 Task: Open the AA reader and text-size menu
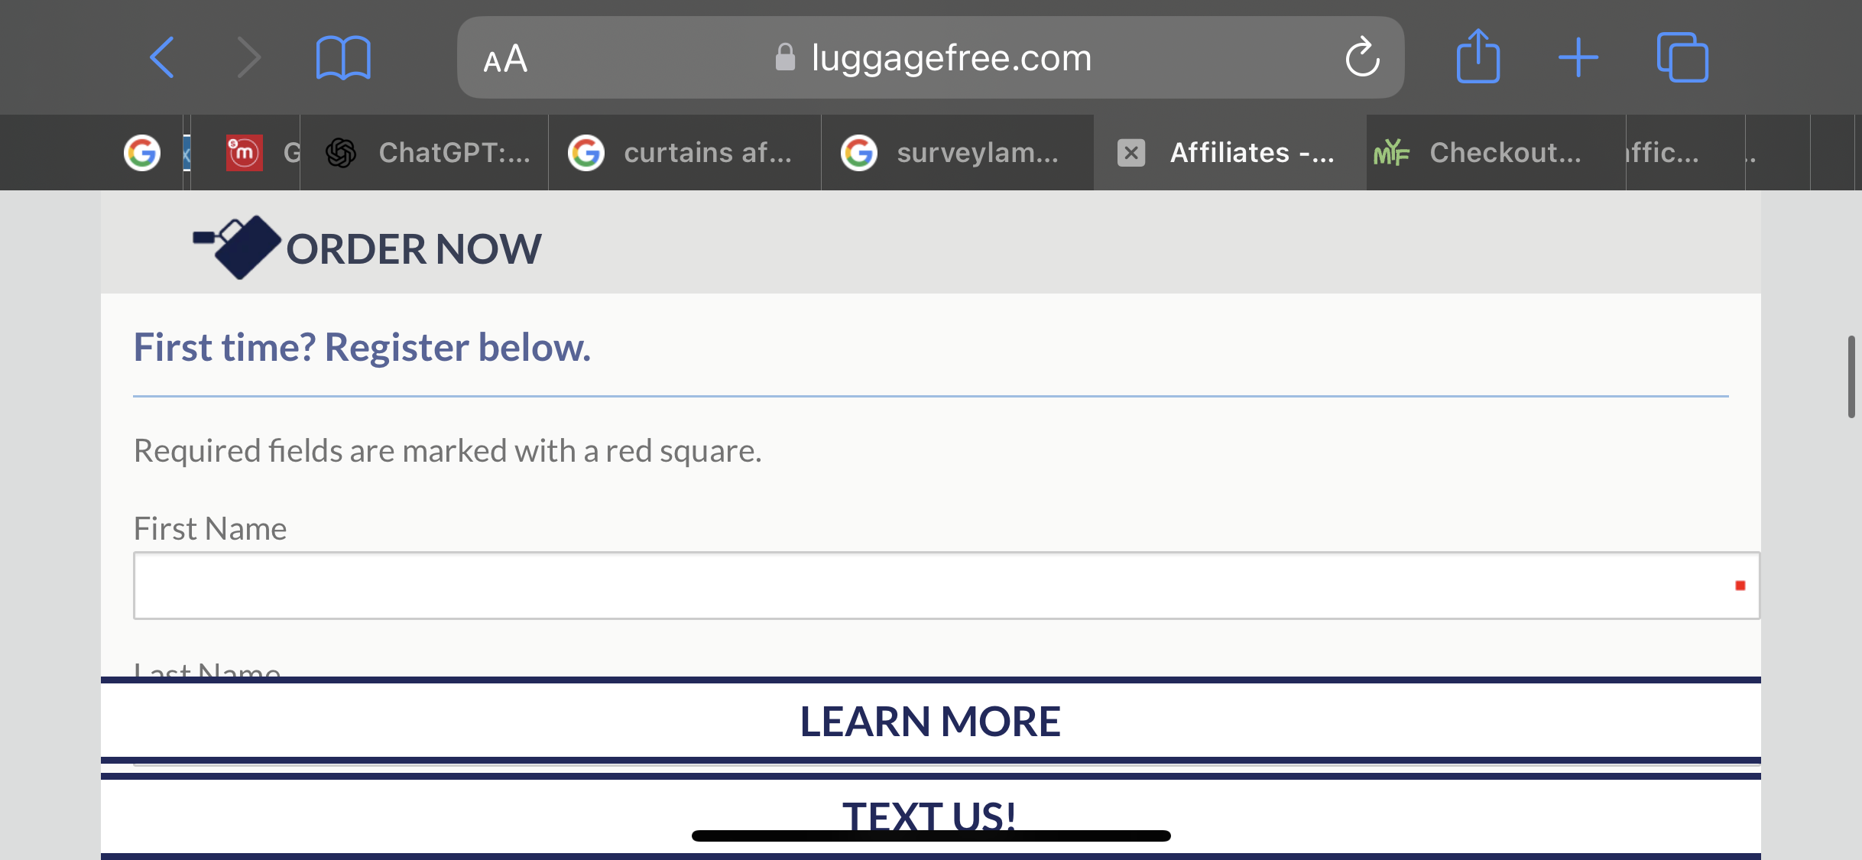505,58
